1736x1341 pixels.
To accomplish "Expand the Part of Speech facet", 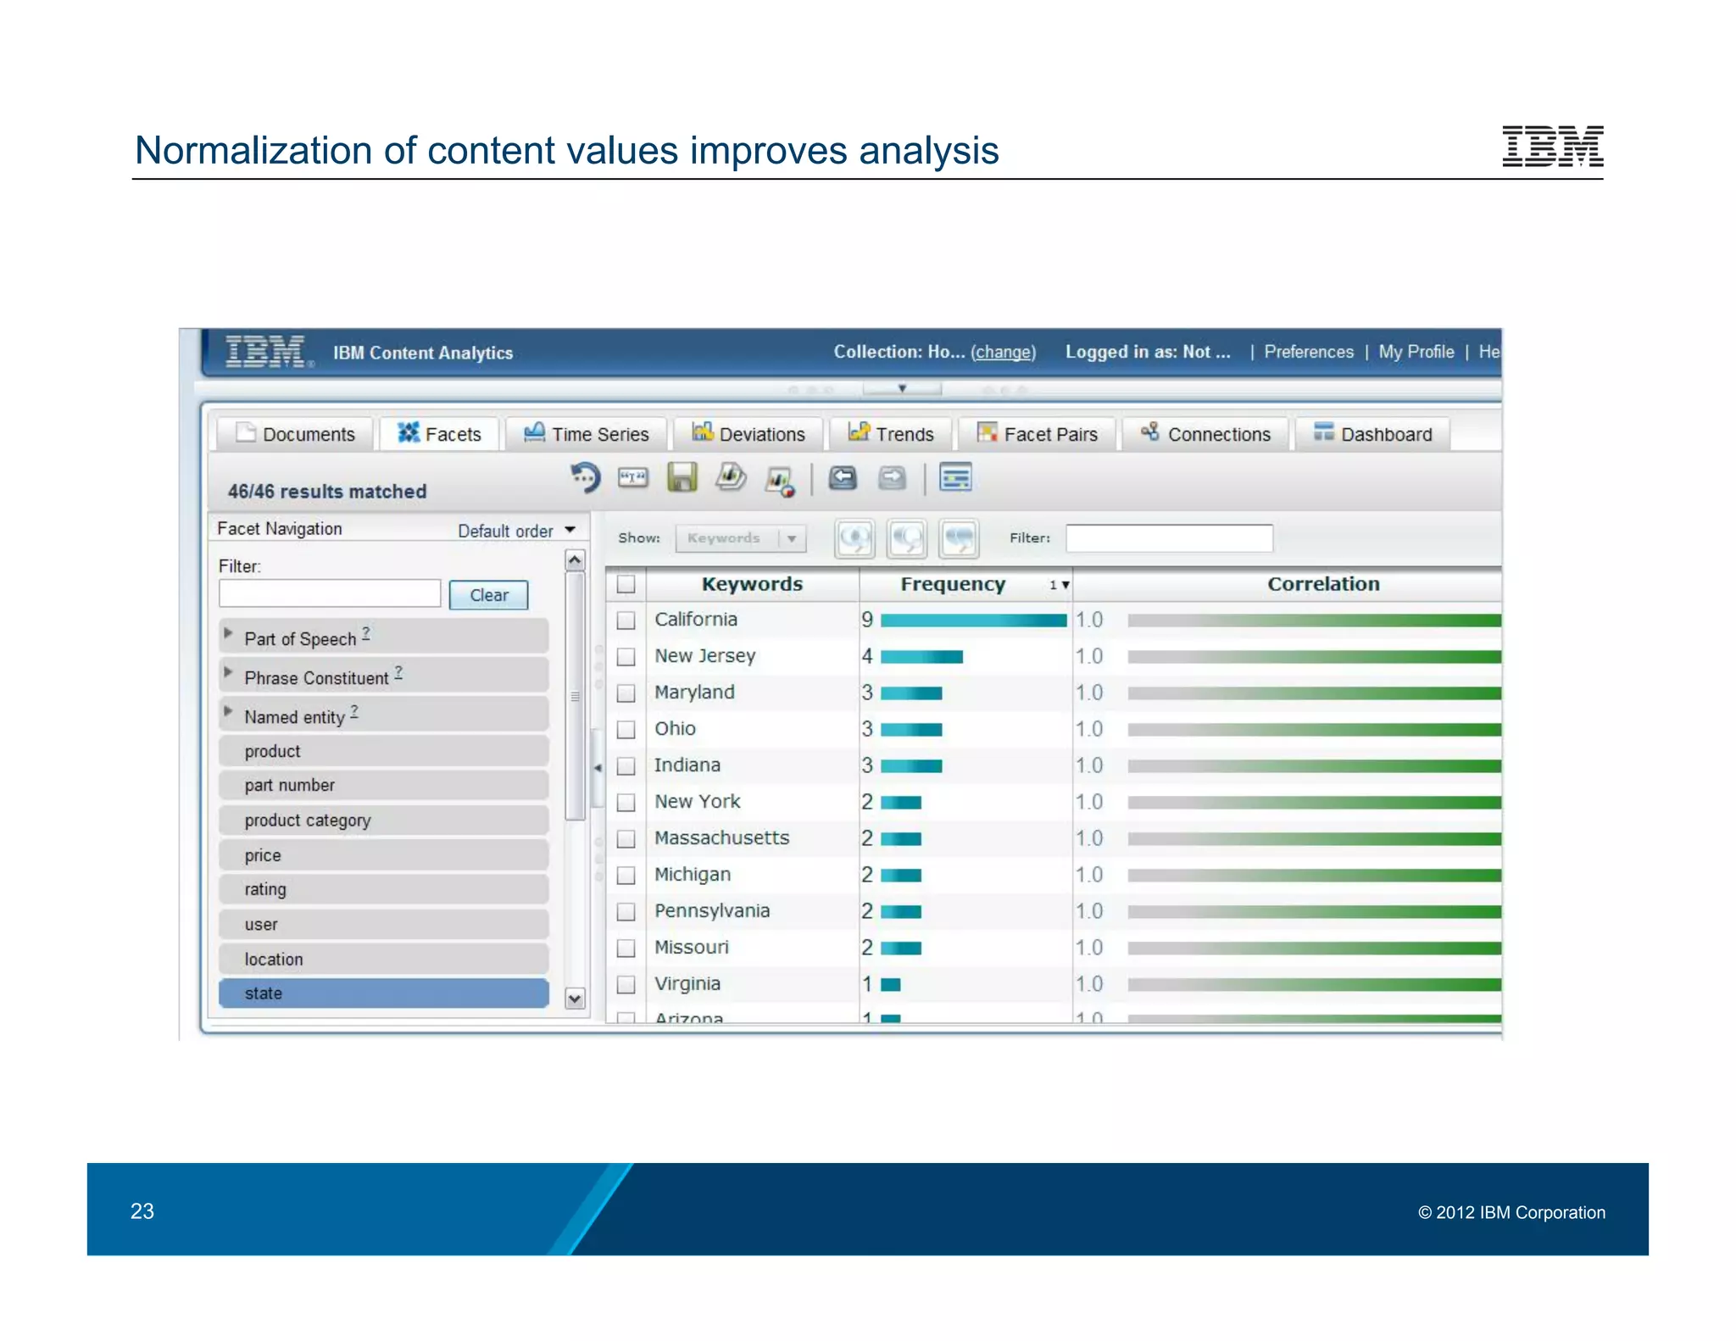I will [x=228, y=633].
